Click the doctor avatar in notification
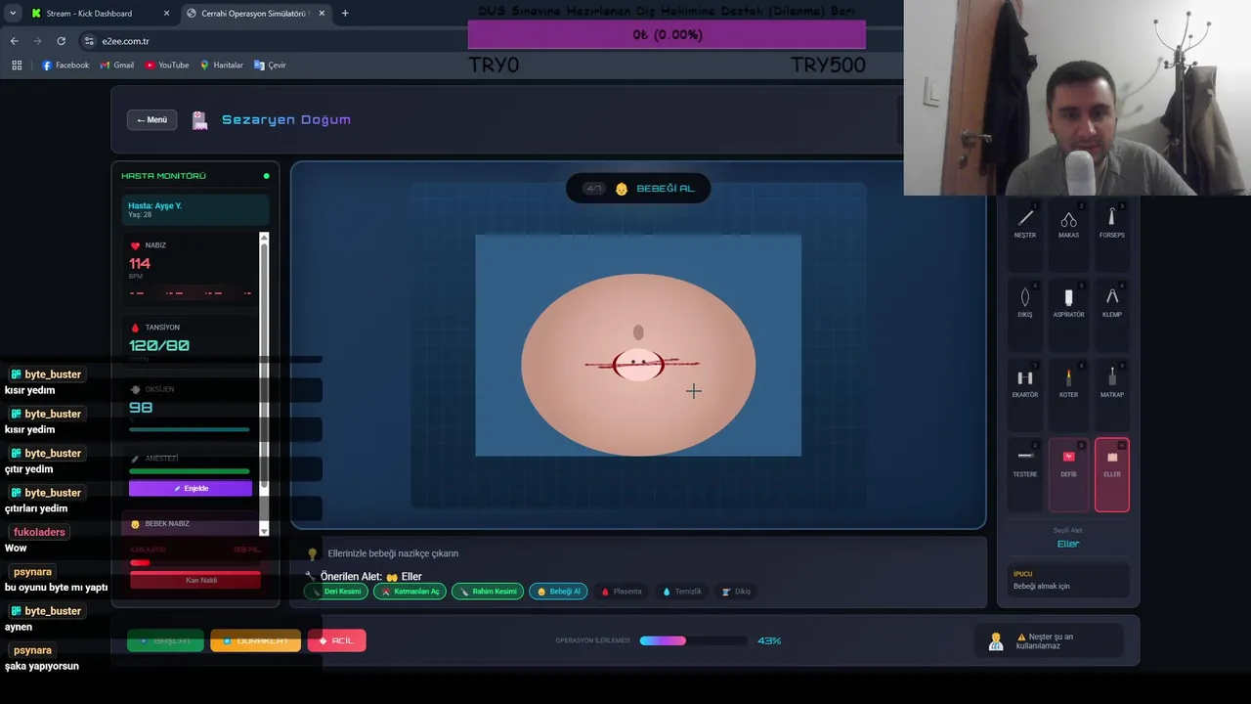 pos(996,641)
